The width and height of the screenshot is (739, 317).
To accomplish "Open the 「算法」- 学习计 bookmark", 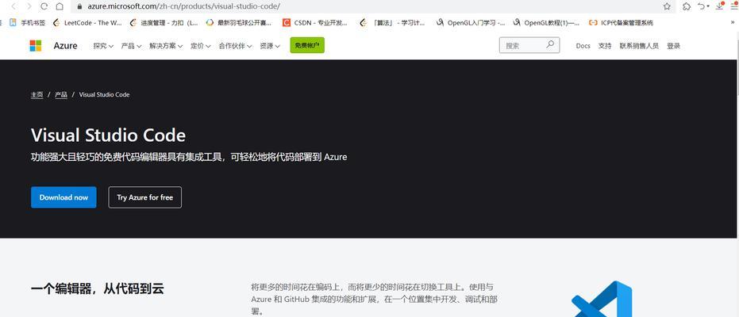I will (392, 22).
